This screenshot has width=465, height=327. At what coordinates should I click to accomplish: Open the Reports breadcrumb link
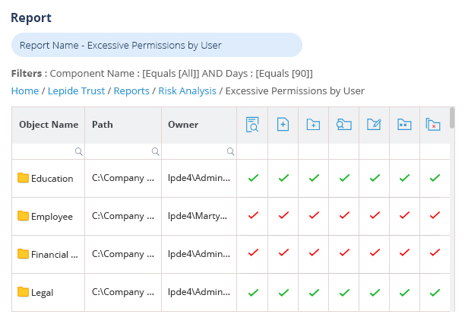(x=131, y=90)
